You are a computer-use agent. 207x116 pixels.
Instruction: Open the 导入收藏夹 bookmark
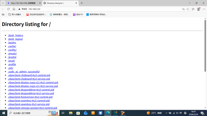tap(15, 14)
